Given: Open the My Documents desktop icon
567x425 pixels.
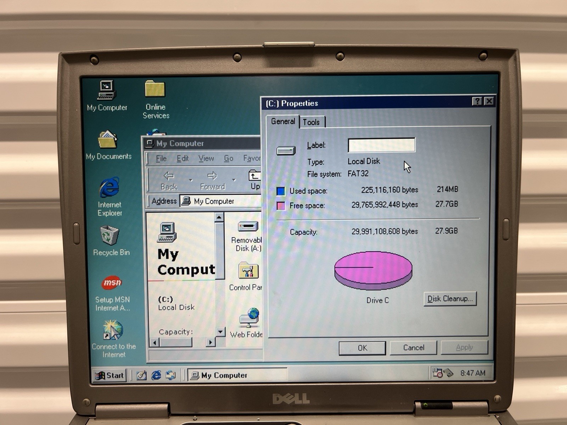Looking at the screenshot, I should point(108,145).
